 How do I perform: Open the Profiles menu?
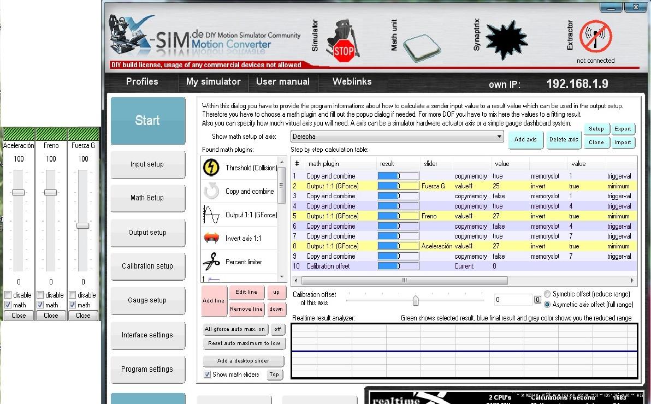(142, 82)
